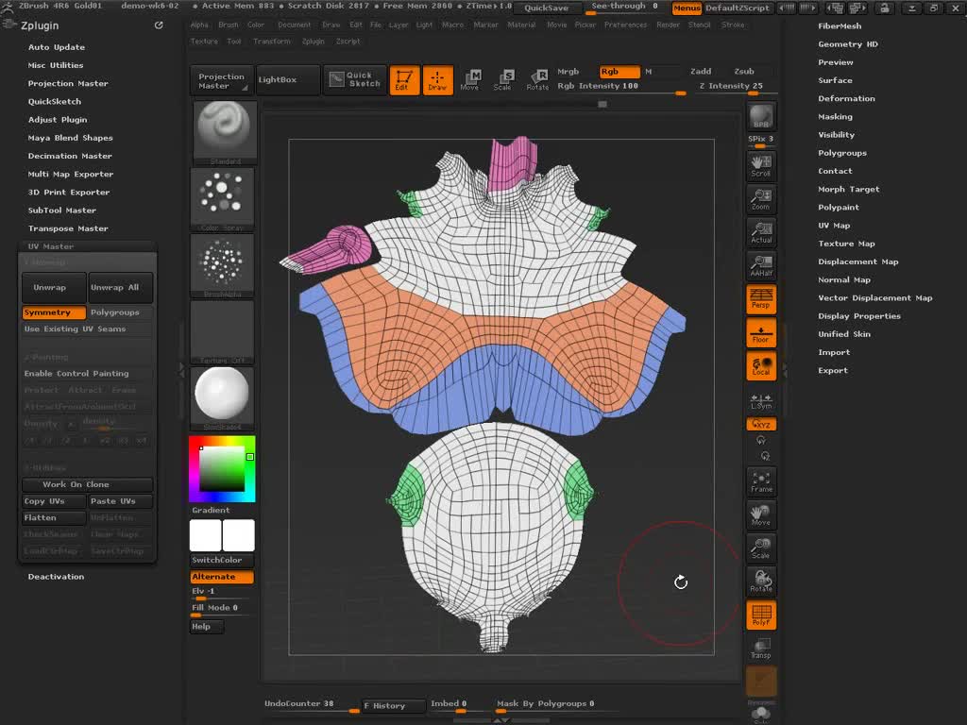
Task: Select the Rotate tool in the top shelf
Action: click(537, 80)
